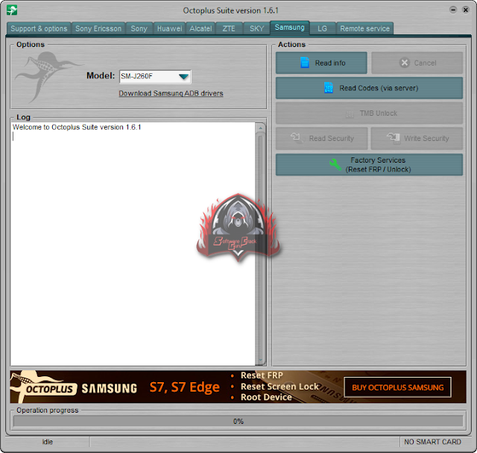Close the Octoplus Suite window
Screen dimensions: 477x453
pyautogui.click(x=465, y=10)
